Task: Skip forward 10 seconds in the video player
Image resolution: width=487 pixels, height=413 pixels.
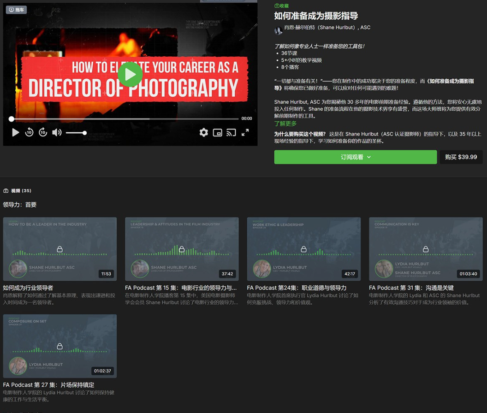Action: coord(43,133)
